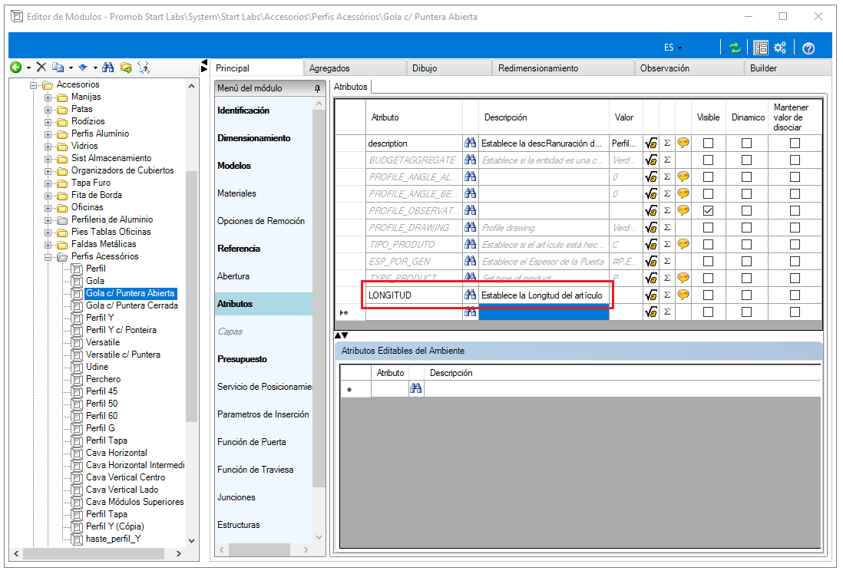The image size is (843, 574).
Task: Expand the Manijas folder
Action: point(48,97)
